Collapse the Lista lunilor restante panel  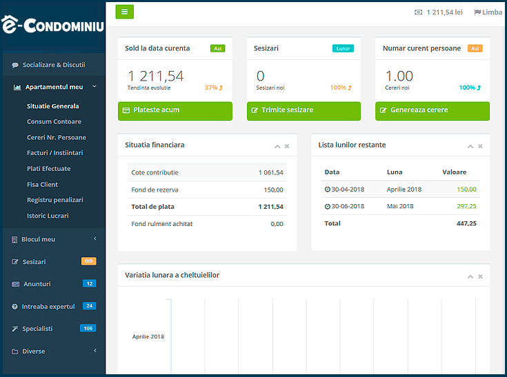470,146
